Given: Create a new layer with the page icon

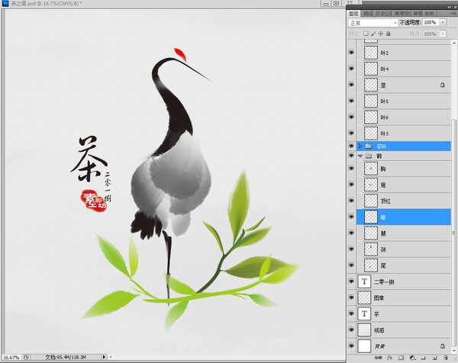Looking at the screenshot, I should click(434, 358).
